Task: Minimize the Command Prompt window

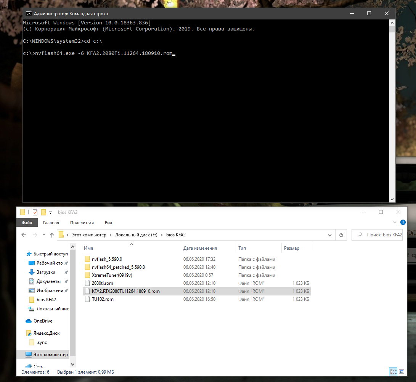Action: (352, 13)
